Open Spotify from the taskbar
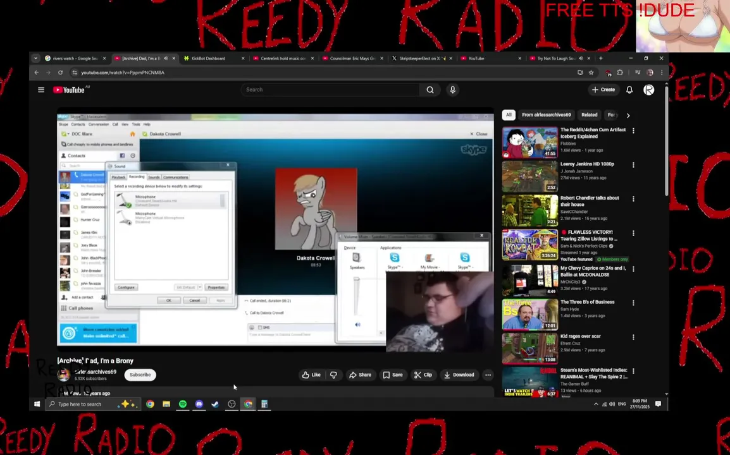730x455 pixels. pyautogui.click(x=182, y=404)
